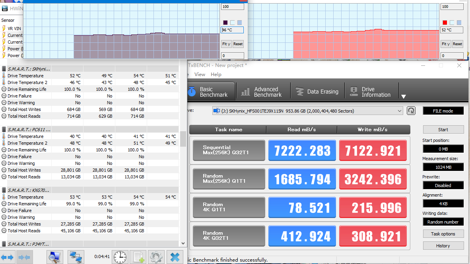Click the clock icon beside the 0:04:41 timer

pos(120,257)
